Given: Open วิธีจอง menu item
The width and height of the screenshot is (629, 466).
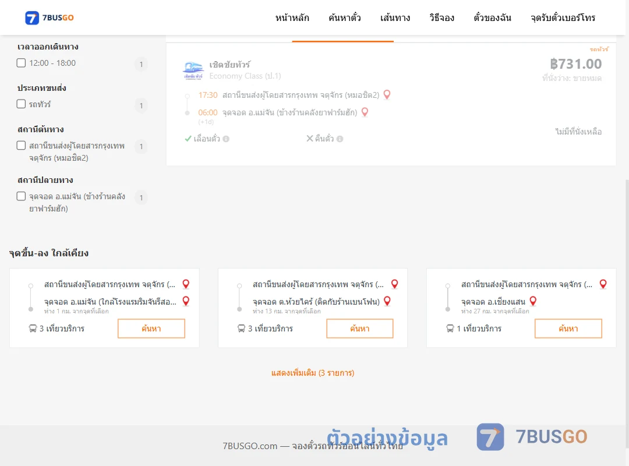Looking at the screenshot, I should point(441,17).
